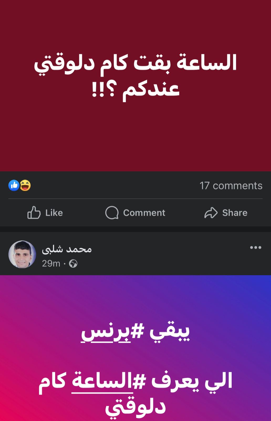
Task: Tap the Comment label
Action: (144, 213)
